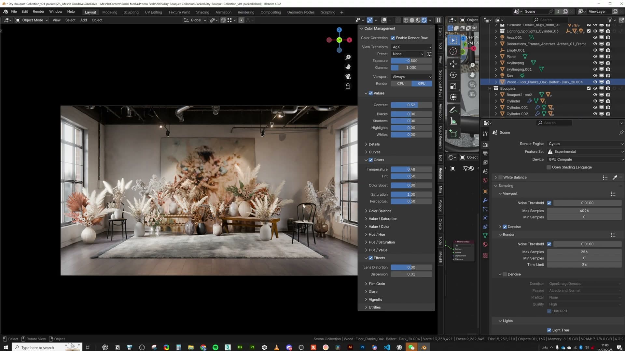Switch to the Shading workspace tab

click(x=202, y=12)
